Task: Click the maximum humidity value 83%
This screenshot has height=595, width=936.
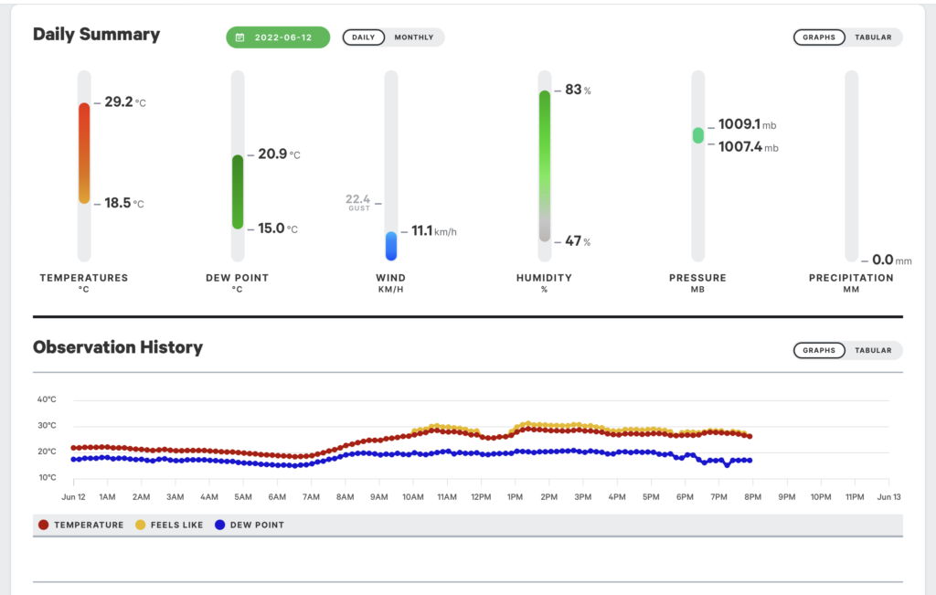Action: pyautogui.click(x=578, y=90)
